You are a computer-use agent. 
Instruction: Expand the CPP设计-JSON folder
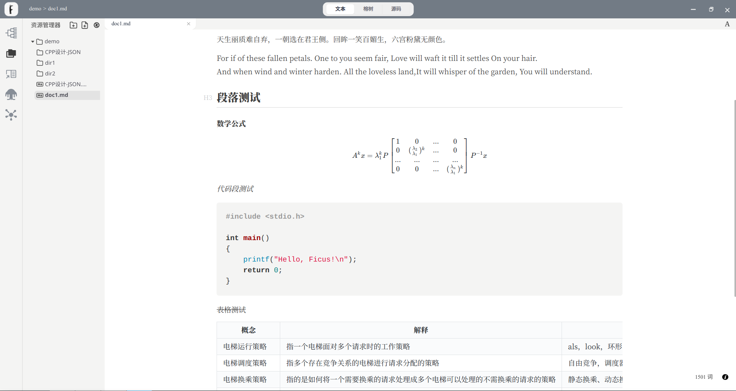tap(62, 52)
